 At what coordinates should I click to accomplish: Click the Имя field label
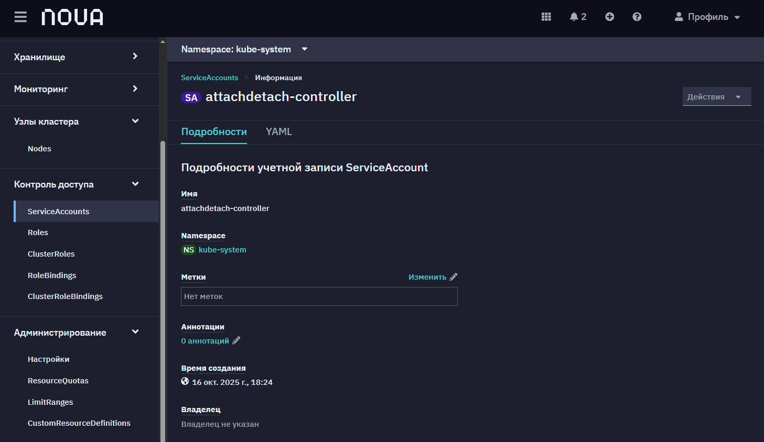(x=189, y=194)
